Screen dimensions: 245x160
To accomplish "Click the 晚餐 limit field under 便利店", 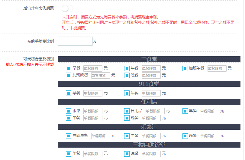I will [151, 118].
